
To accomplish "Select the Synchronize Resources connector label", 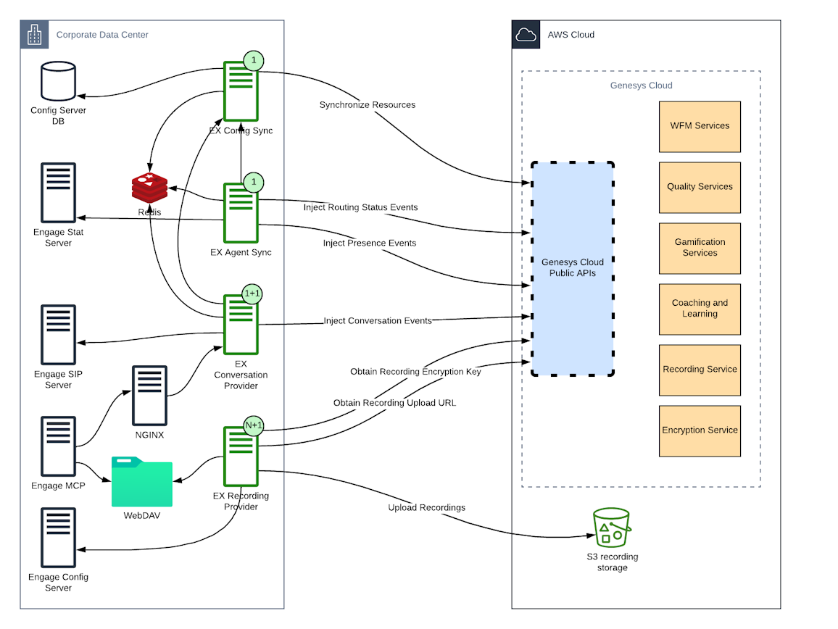I will (368, 105).
